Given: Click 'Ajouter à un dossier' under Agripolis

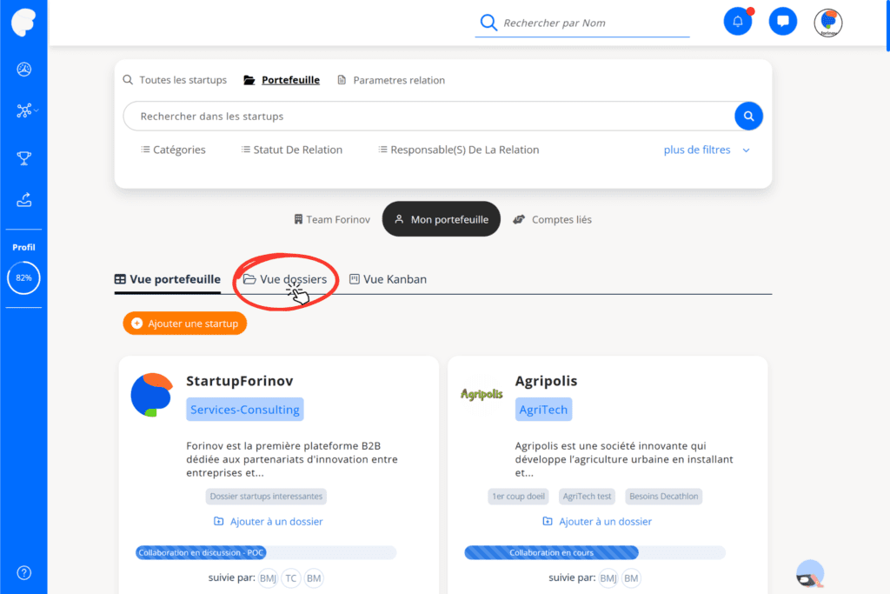Looking at the screenshot, I should tap(597, 521).
